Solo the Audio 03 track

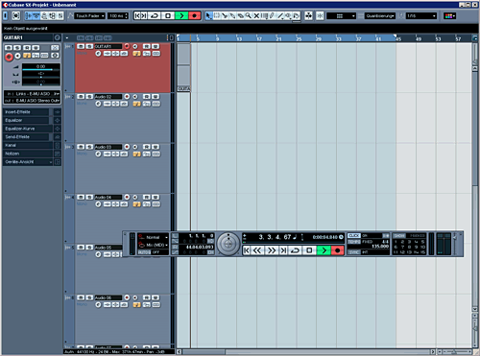(x=89, y=147)
